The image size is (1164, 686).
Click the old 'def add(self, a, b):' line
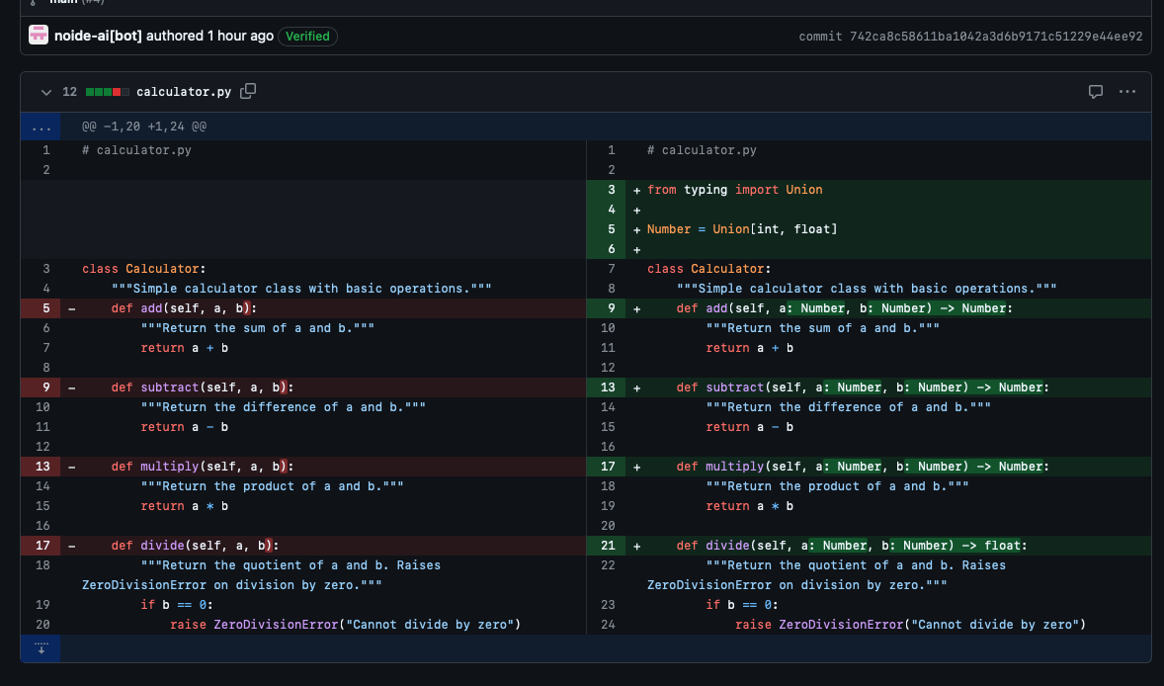coord(184,308)
